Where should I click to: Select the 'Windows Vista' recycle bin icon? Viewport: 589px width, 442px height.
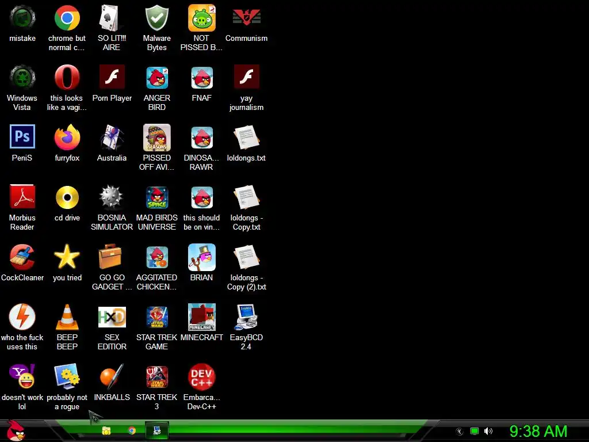22,78
